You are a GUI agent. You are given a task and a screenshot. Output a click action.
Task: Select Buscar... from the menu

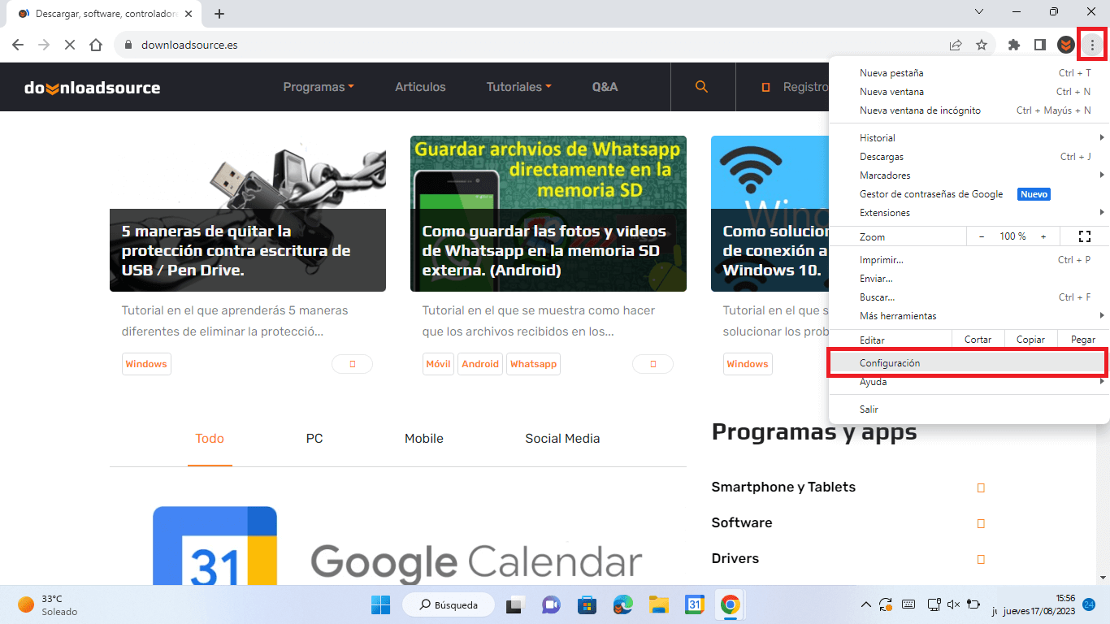[969, 297]
